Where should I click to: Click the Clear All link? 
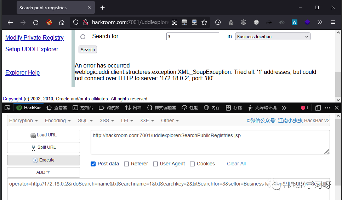(236, 164)
